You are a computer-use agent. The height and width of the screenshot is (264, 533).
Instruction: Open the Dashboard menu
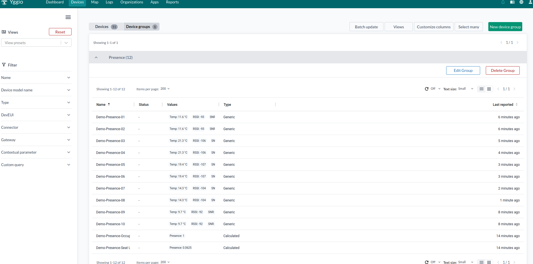(55, 2)
